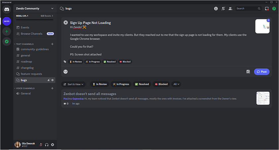Open User Settings gear icon
This screenshot has height=150, width=279.
click(52, 145)
